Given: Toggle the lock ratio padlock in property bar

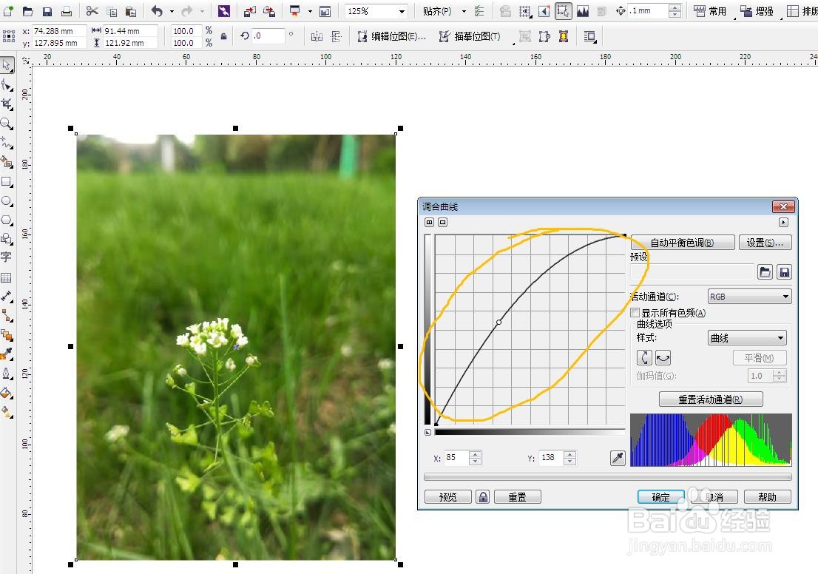Looking at the screenshot, I should pos(224,36).
